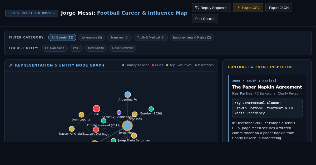Click the Key Contractual Clause box
The width and height of the screenshot is (316, 165).
[267, 108]
